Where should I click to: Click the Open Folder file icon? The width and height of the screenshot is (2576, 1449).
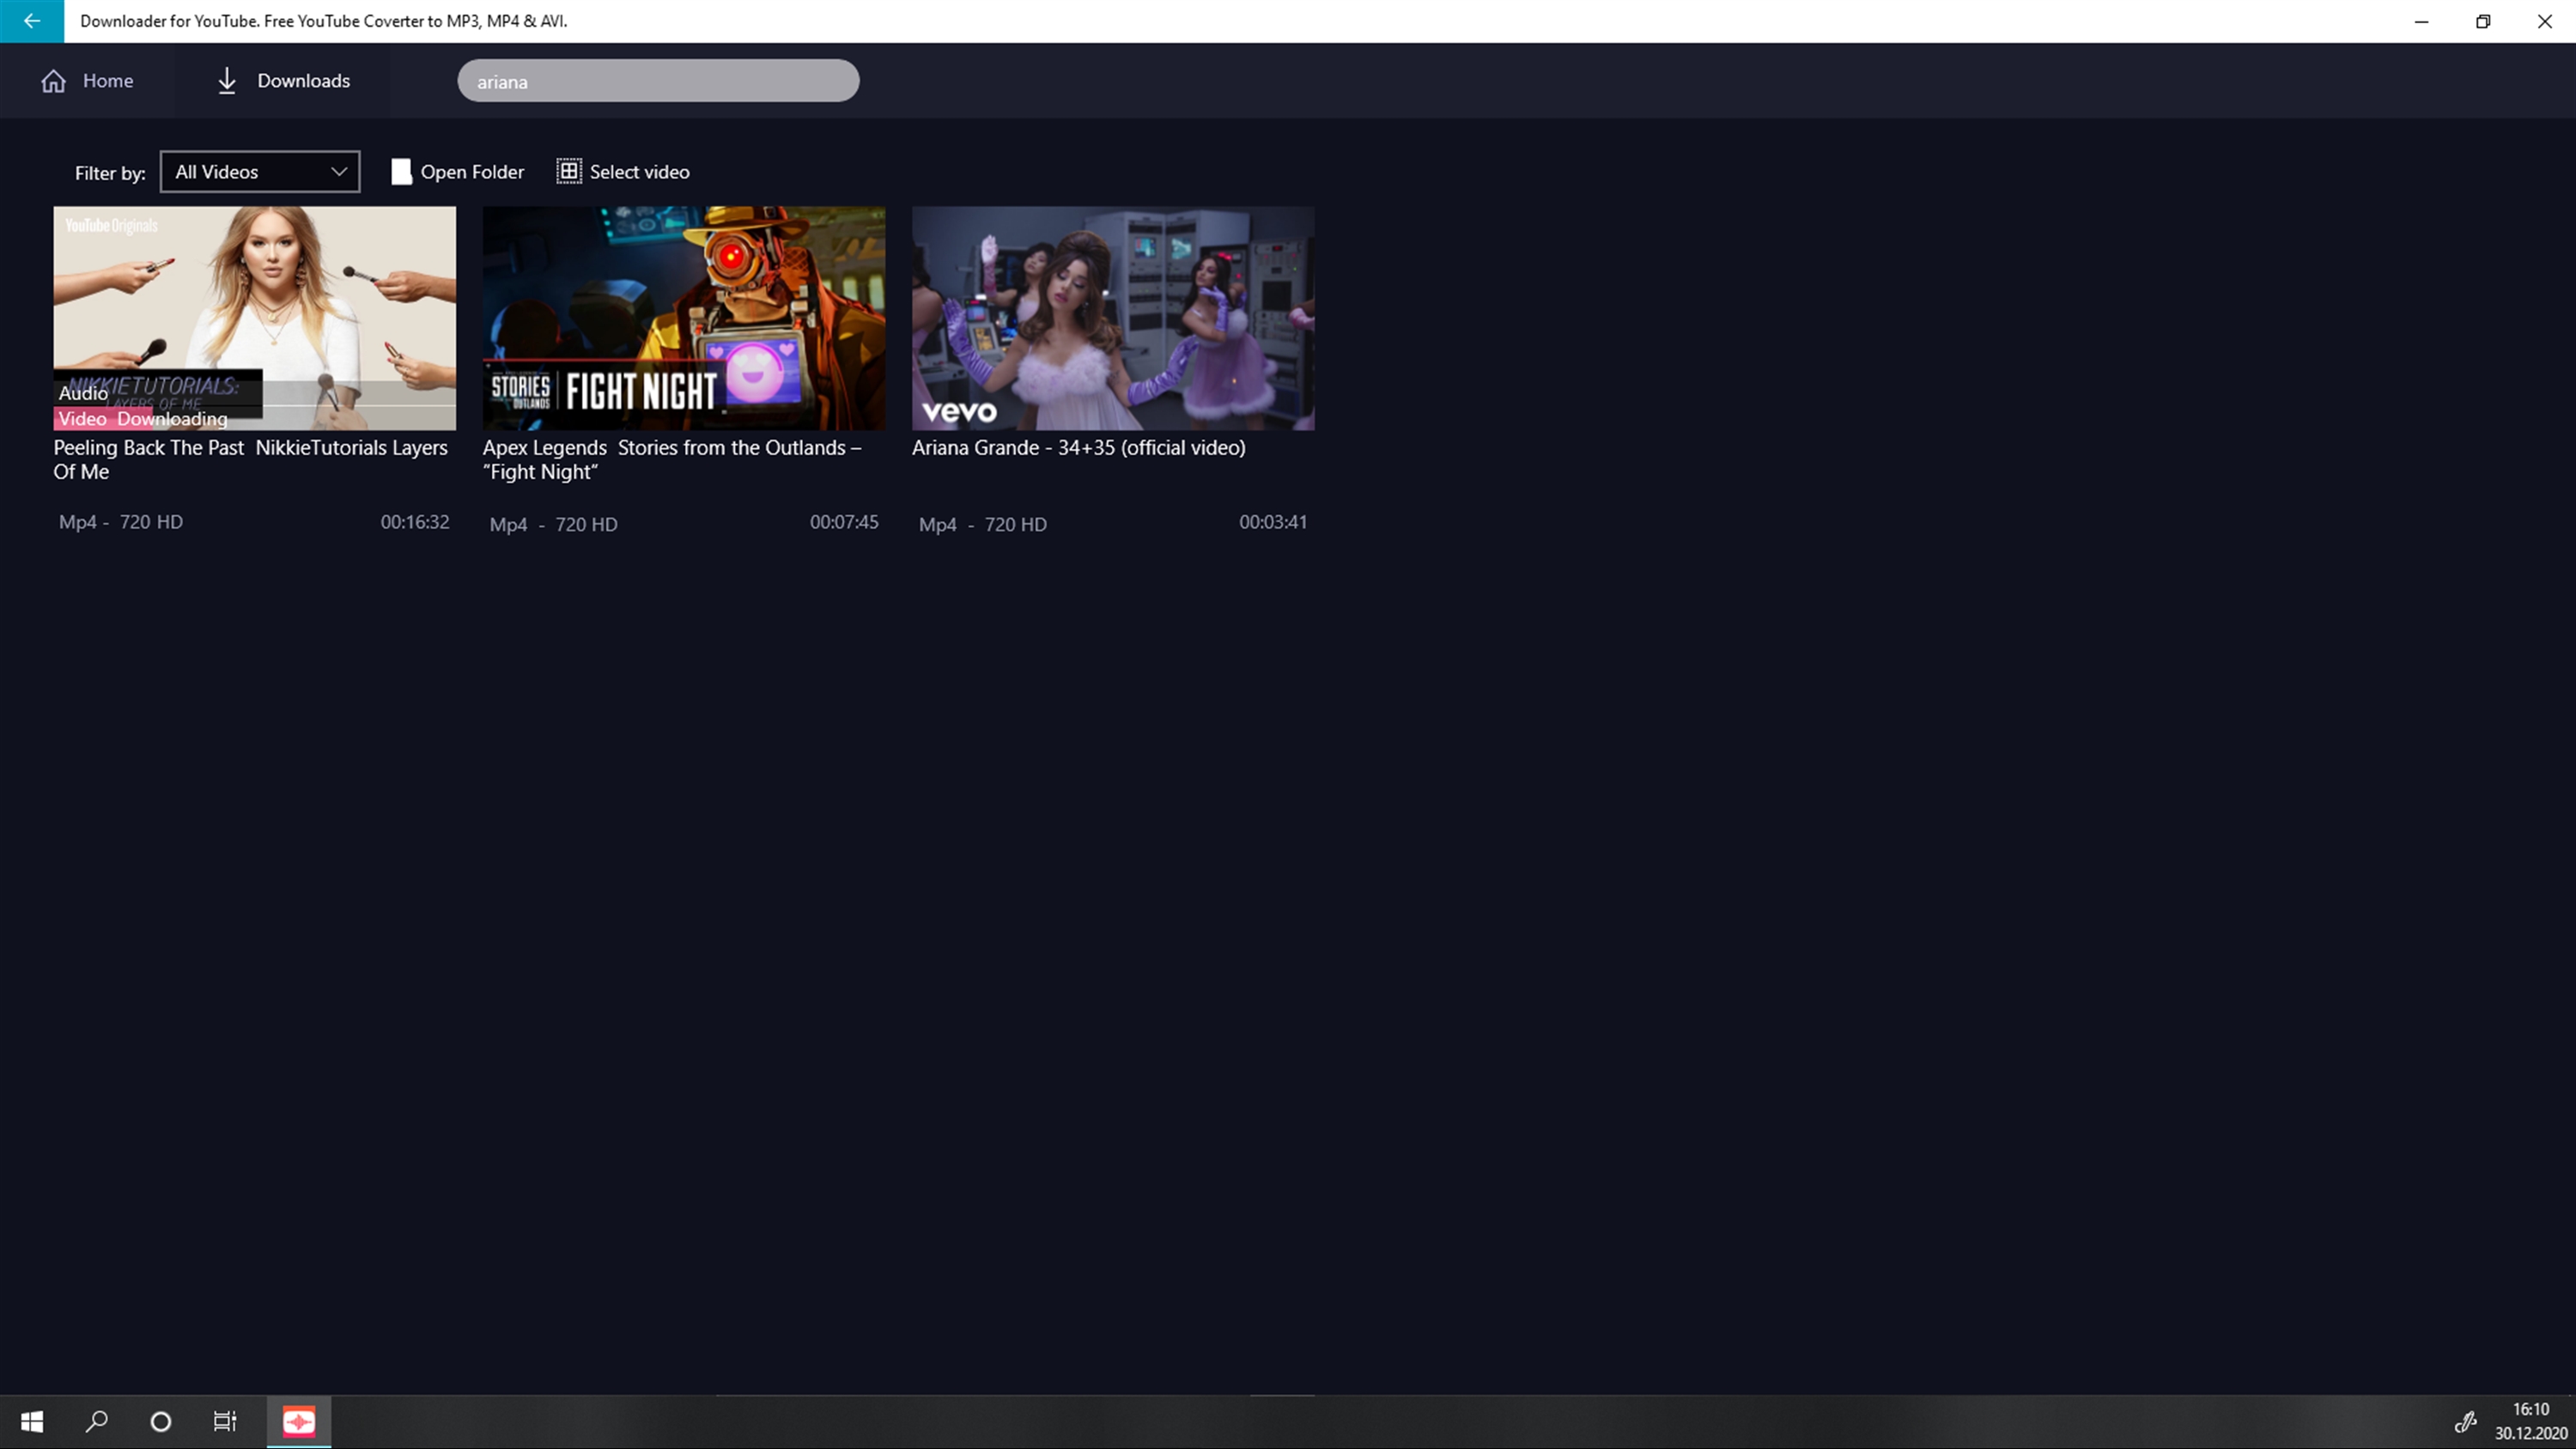pyautogui.click(x=401, y=172)
